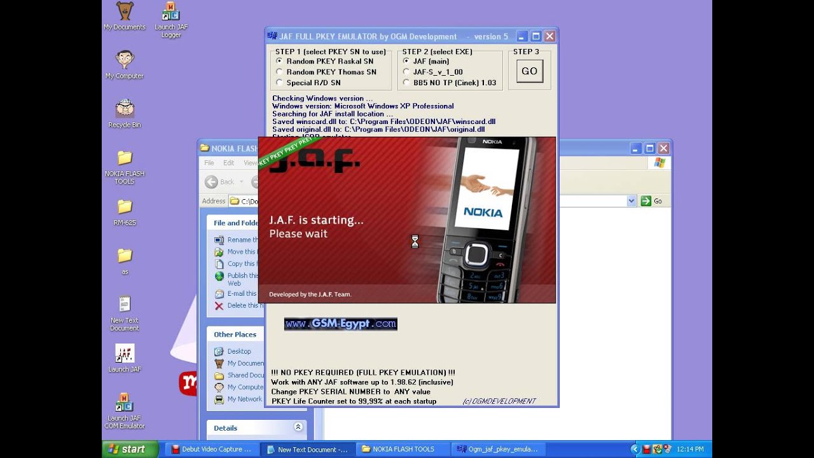Close the JAF PKEY Emulator window
This screenshot has width=814, height=458.
pyautogui.click(x=550, y=36)
